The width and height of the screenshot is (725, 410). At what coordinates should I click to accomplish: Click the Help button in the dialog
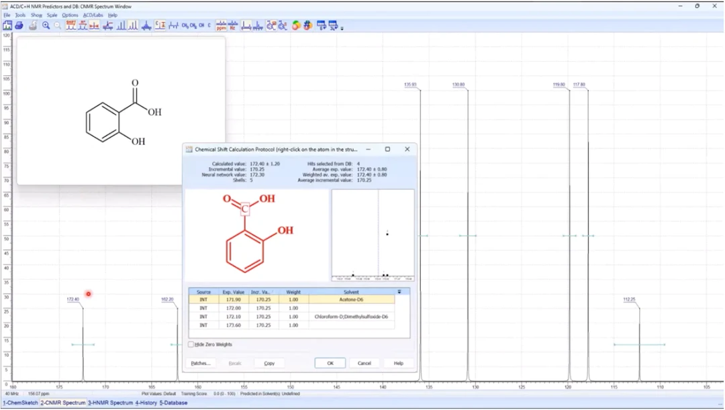[399, 363]
